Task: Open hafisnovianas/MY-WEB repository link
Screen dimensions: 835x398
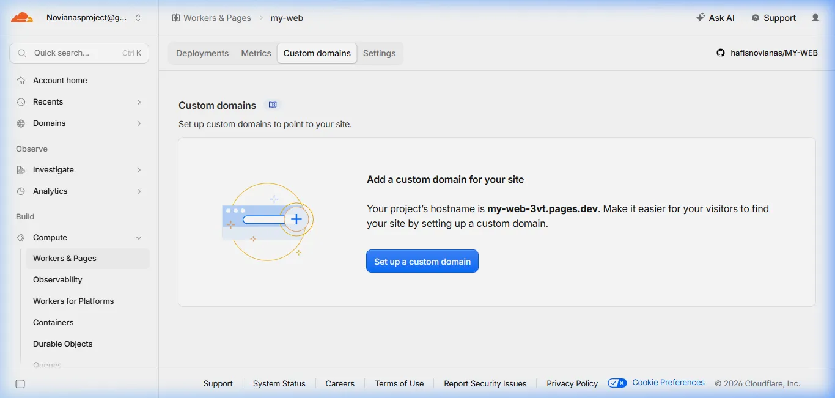Action: point(774,53)
